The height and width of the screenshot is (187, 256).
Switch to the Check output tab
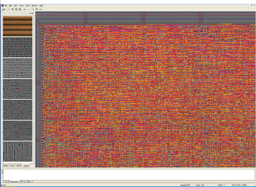pyautogui.click(x=28, y=181)
